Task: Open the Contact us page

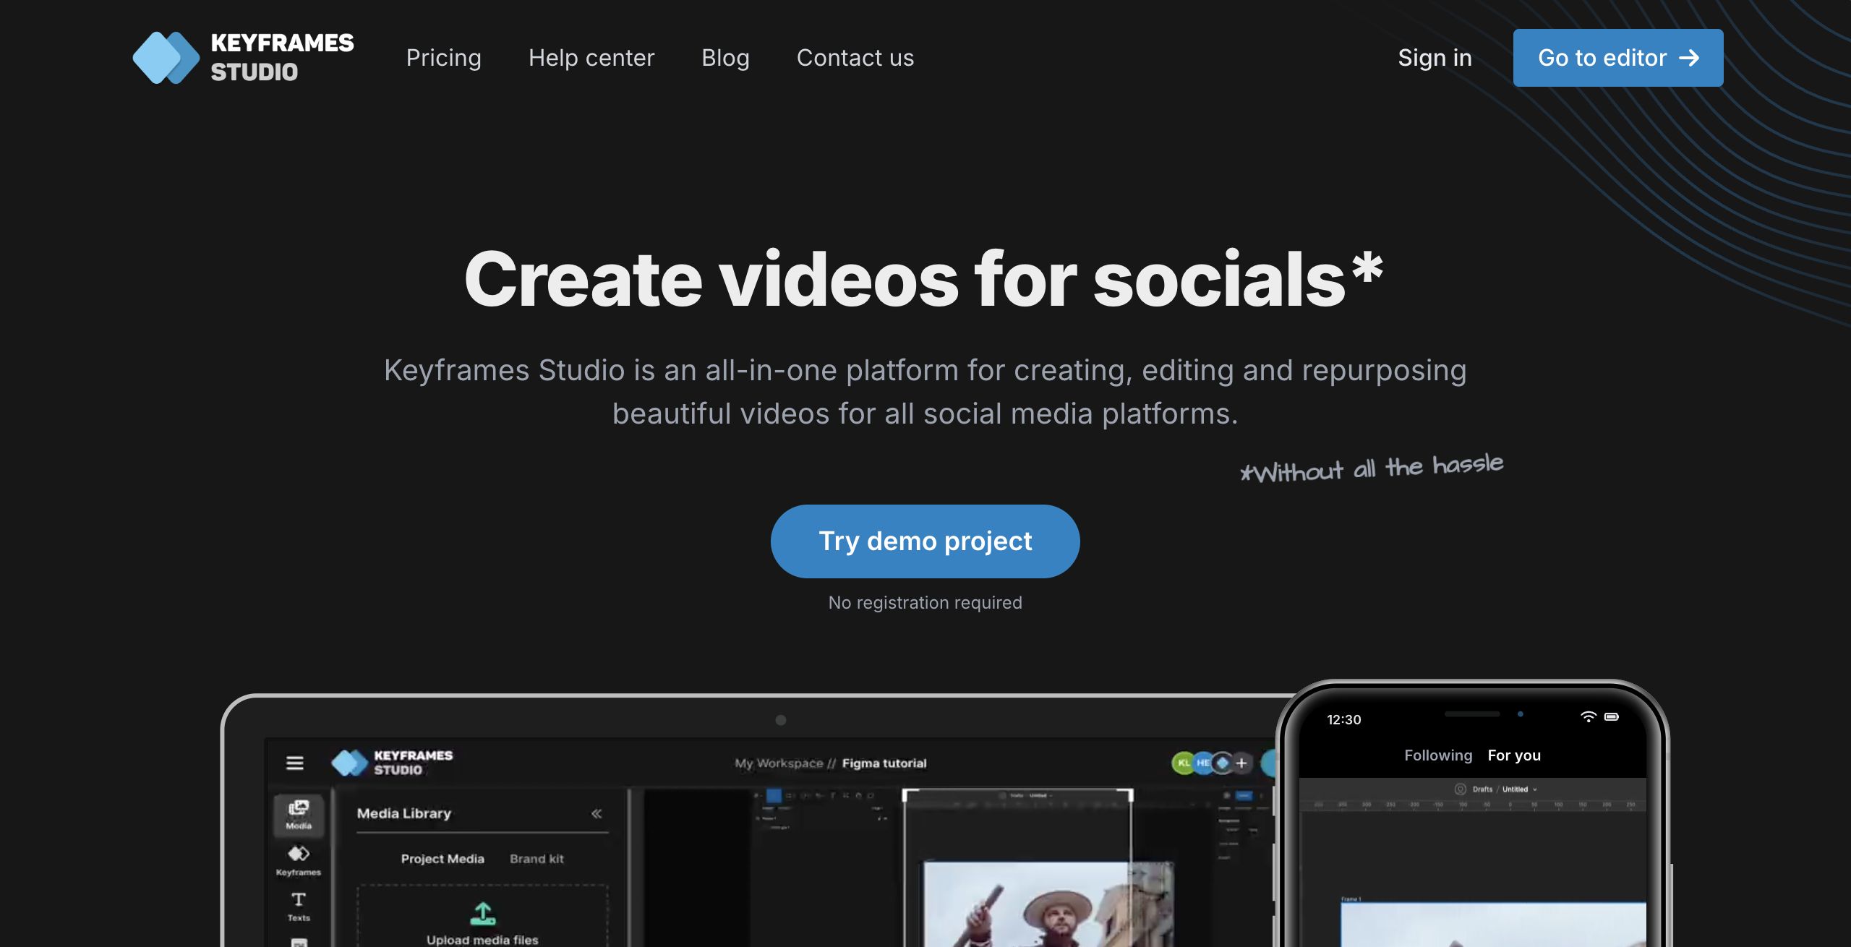Action: (855, 58)
